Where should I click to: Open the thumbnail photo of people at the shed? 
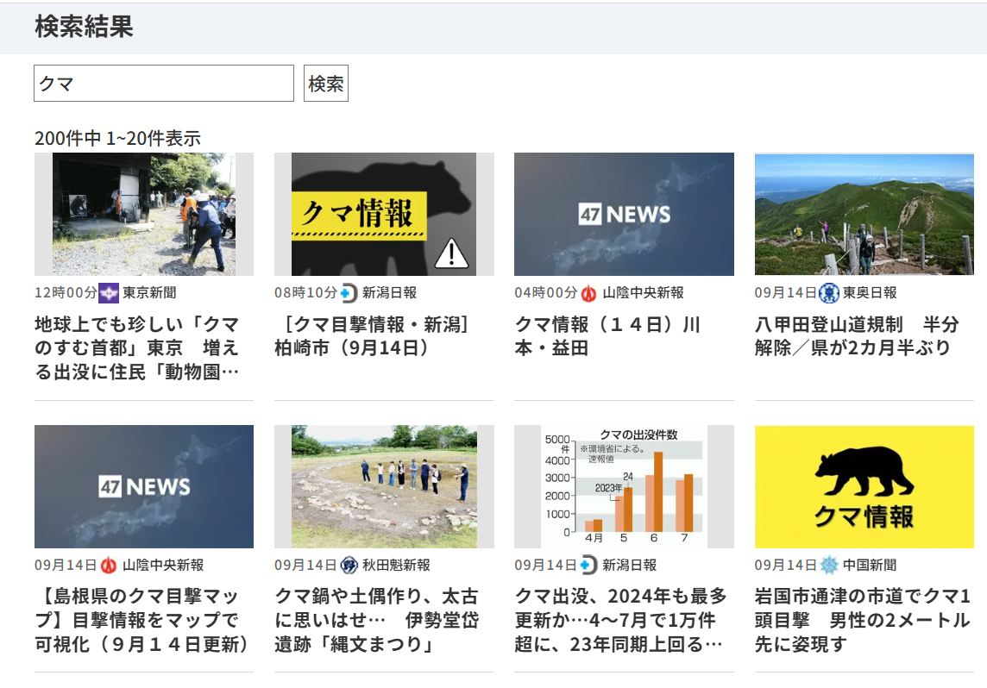[144, 214]
